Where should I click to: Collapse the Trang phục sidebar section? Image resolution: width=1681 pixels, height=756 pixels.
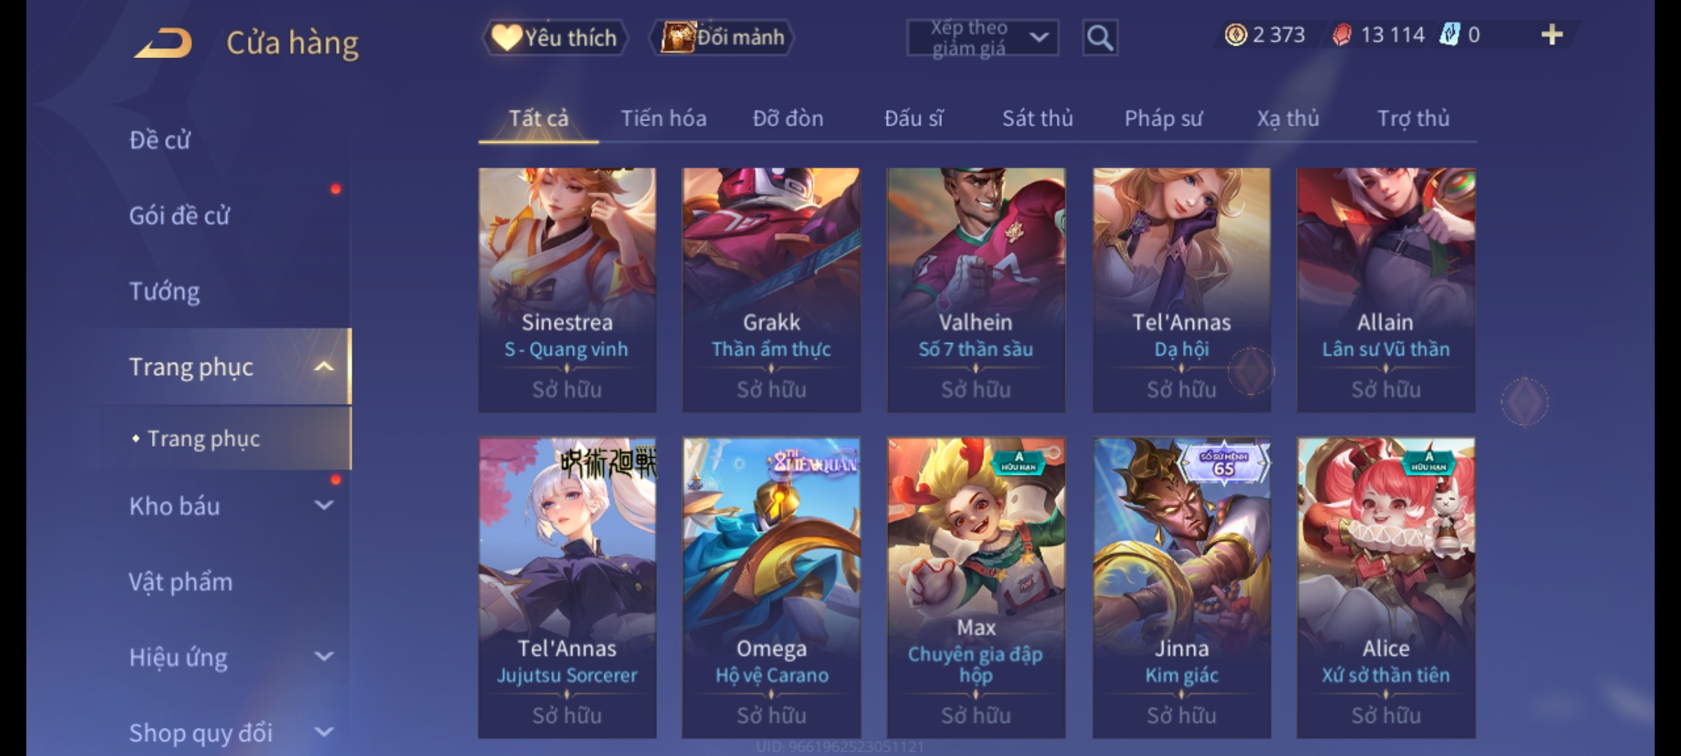point(324,367)
